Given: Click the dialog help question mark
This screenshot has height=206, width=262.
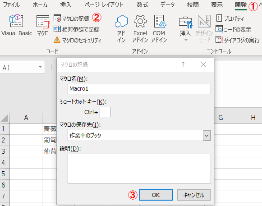Looking at the screenshot, I should (183, 64).
